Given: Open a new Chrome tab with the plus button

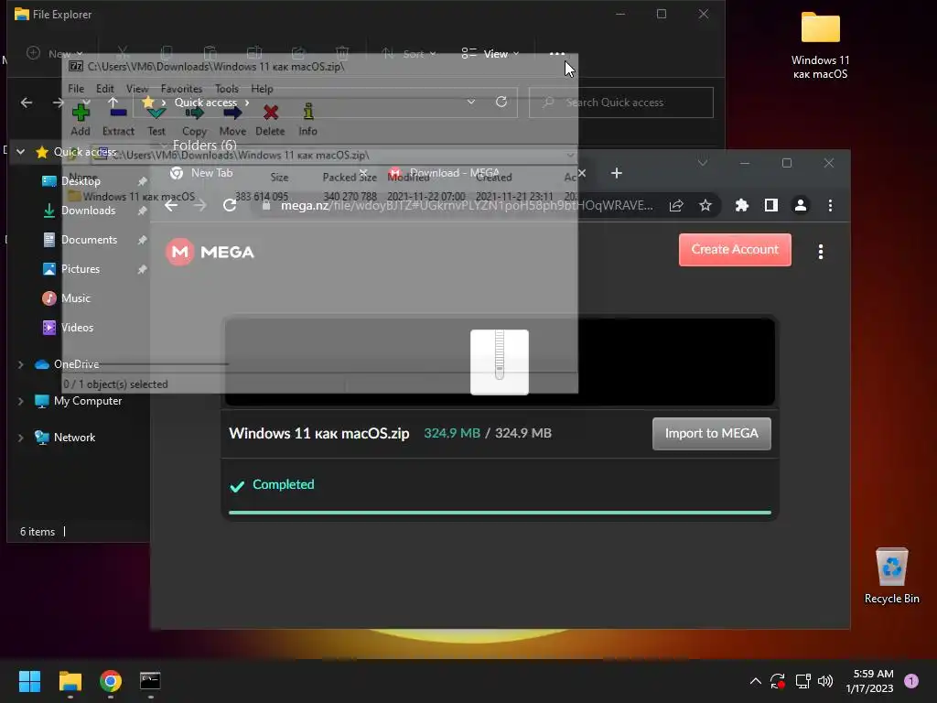Looking at the screenshot, I should pos(617,173).
